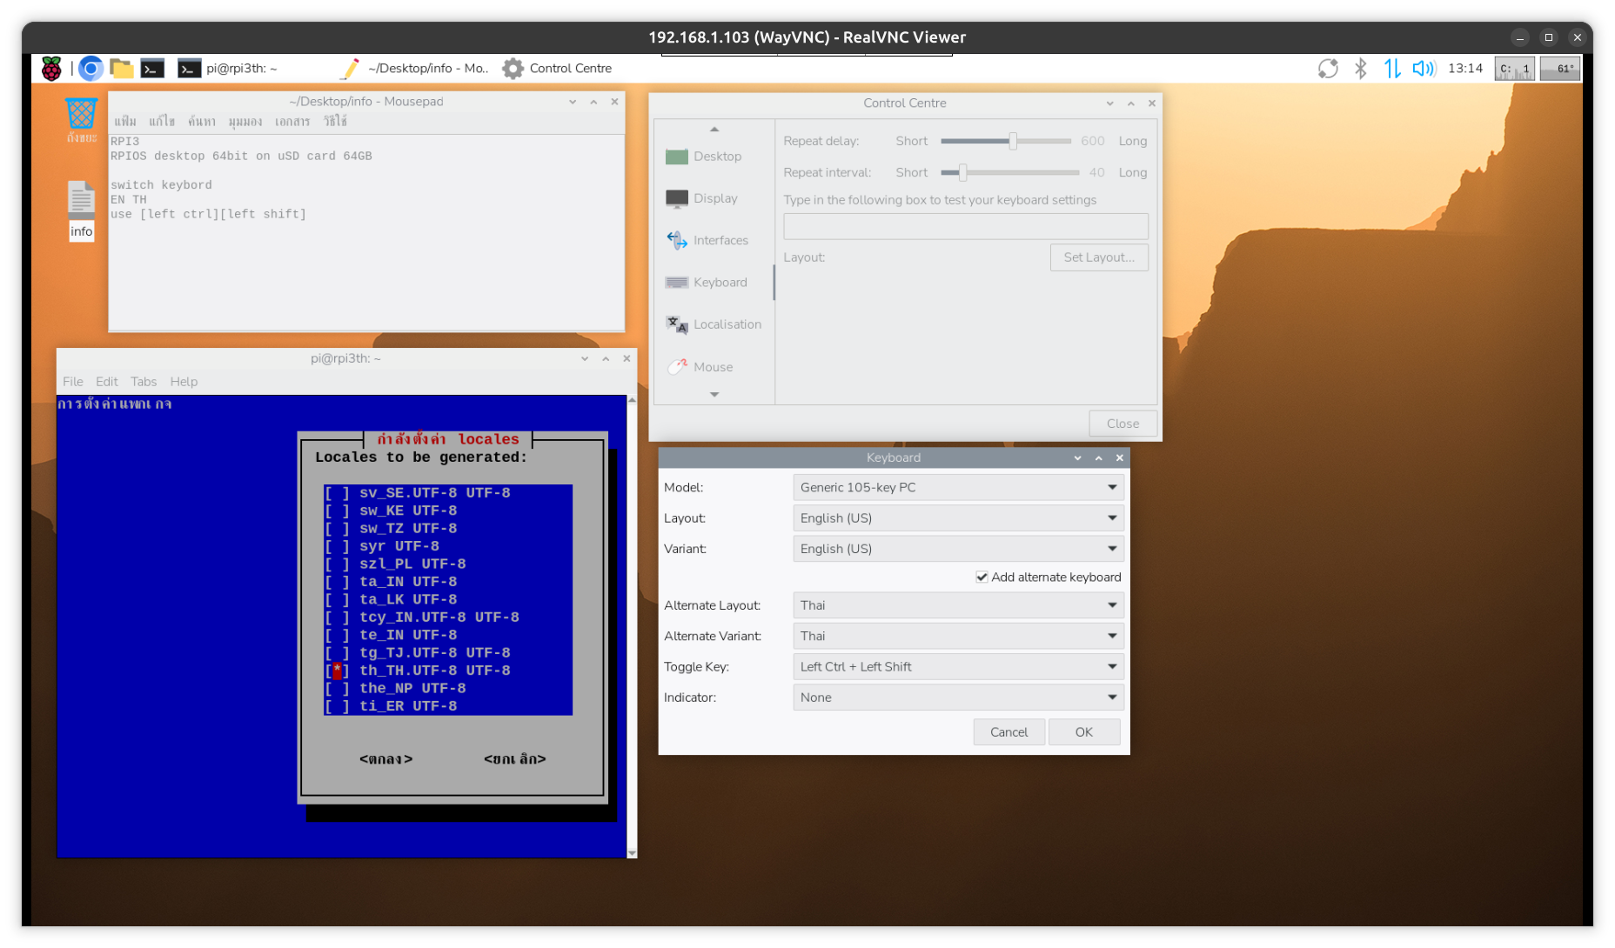Uncheck Add alternate keyboard checkbox
Screen dimensions: 1615x948
[x=982, y=577]
